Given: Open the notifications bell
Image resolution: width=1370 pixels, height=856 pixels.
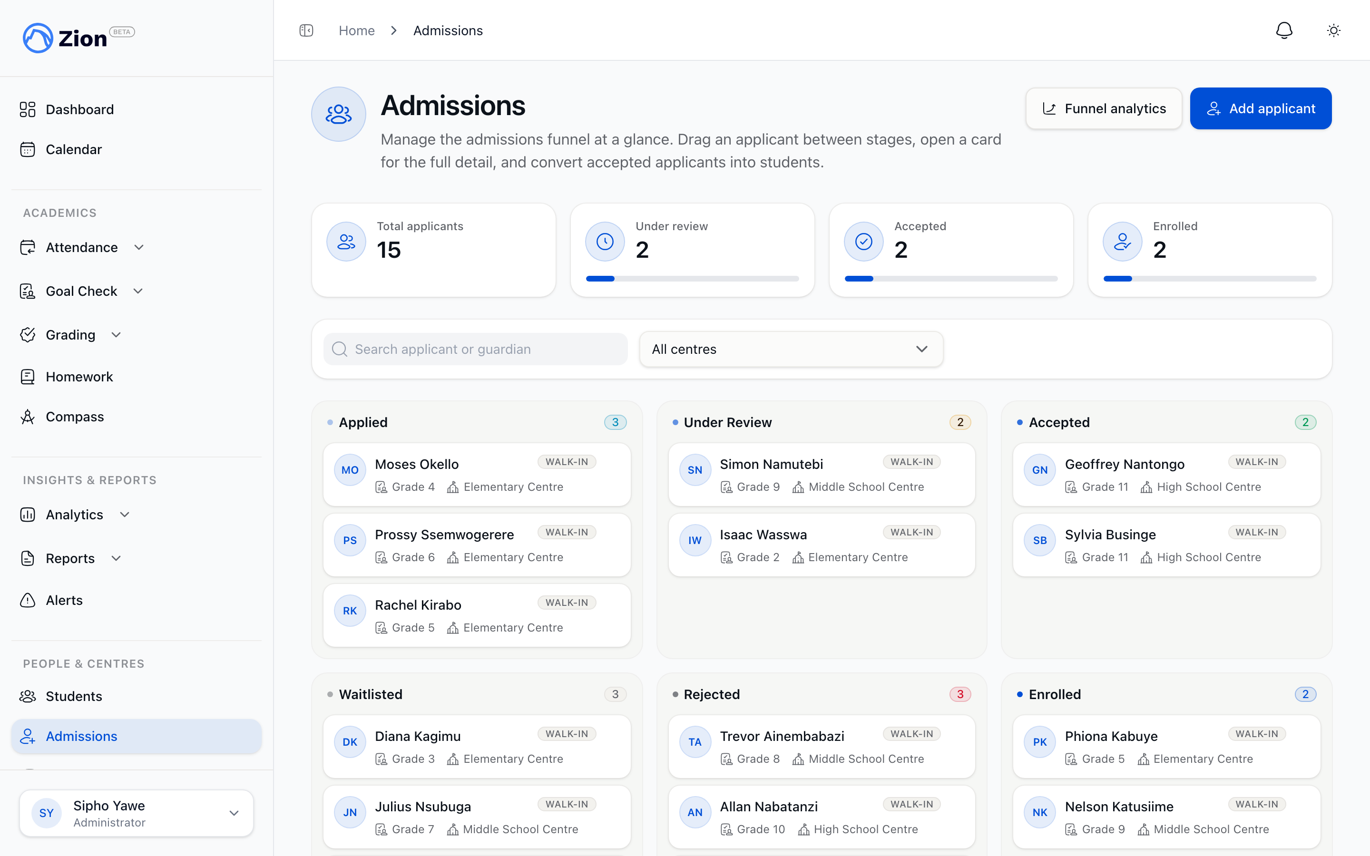Looking at the screenshot, I should pos(1284,30).
